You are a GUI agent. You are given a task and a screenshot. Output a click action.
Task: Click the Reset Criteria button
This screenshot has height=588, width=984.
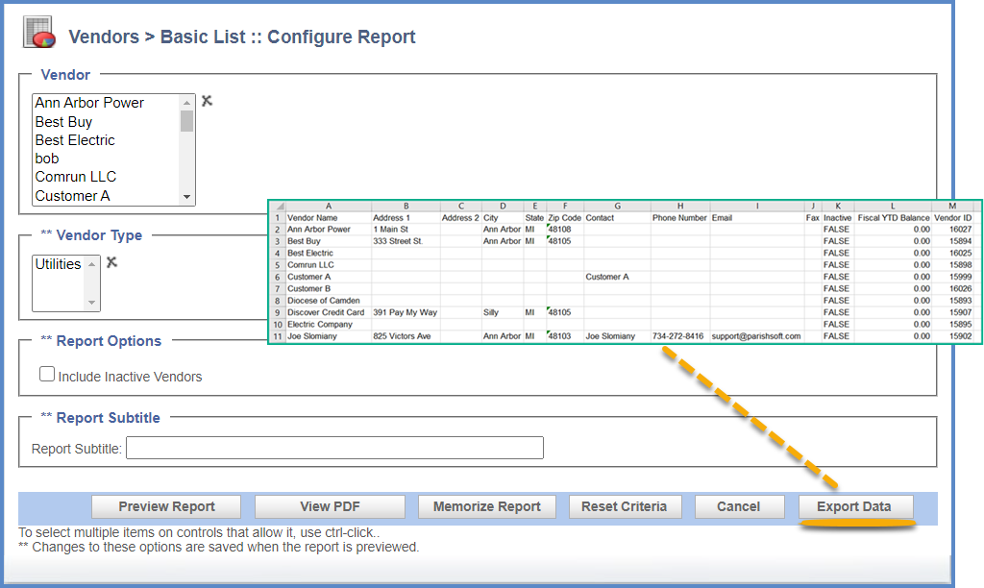click(625, 506)
